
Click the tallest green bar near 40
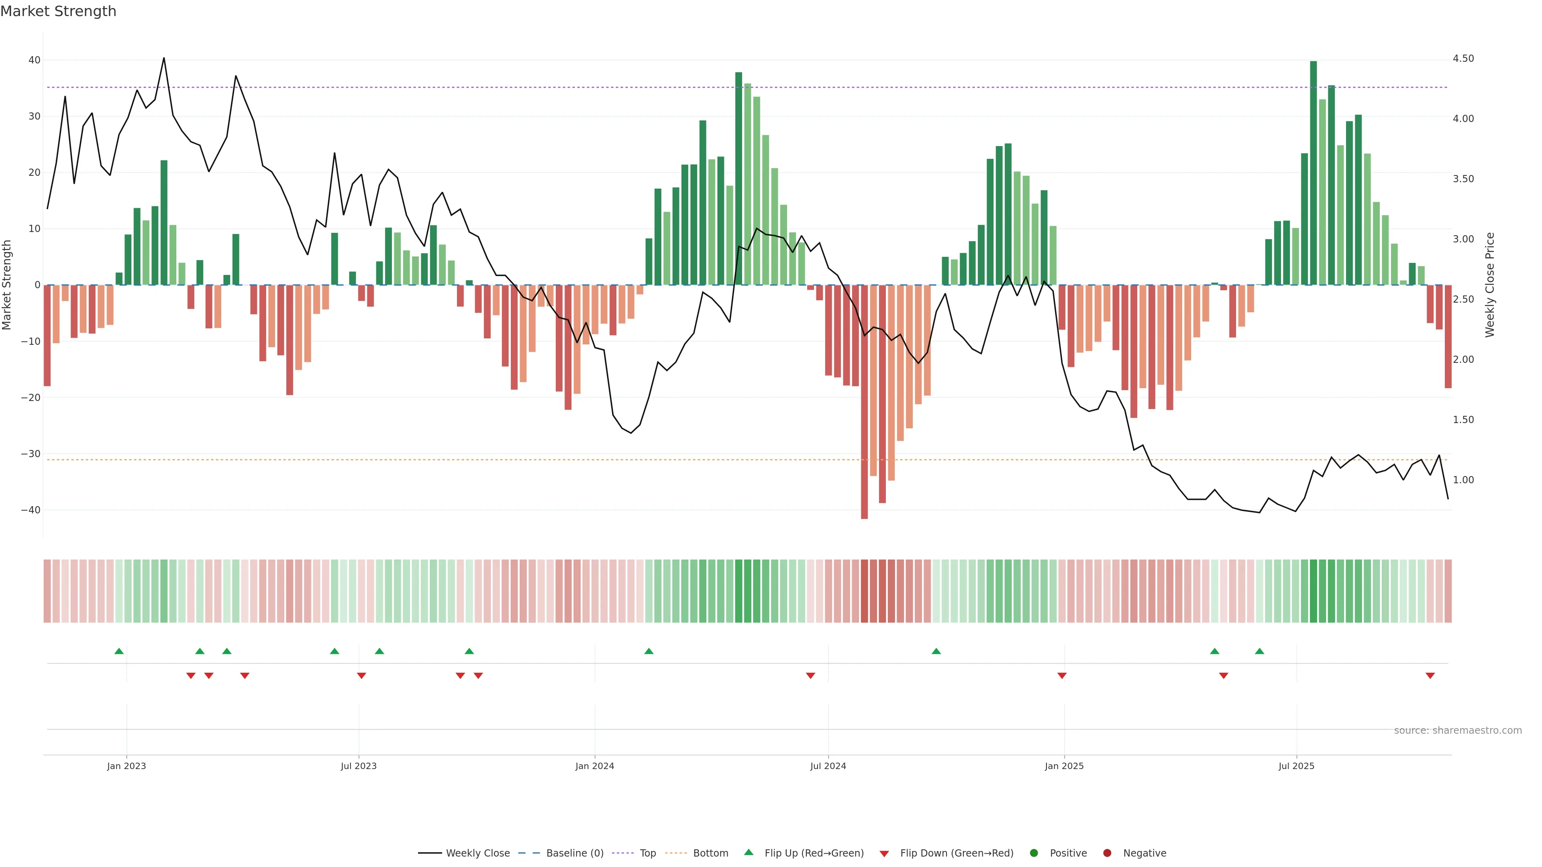pyautogui.click(x=1314, y=173)
